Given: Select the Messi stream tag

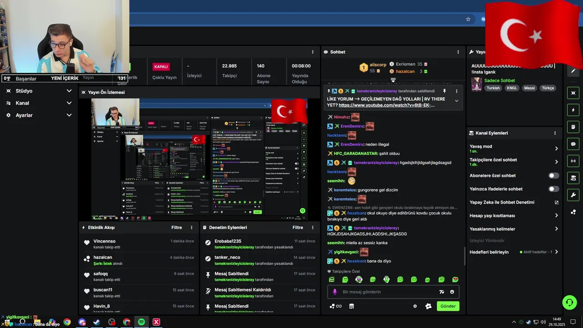Looking at the screenshot, I should coord(529,88).
